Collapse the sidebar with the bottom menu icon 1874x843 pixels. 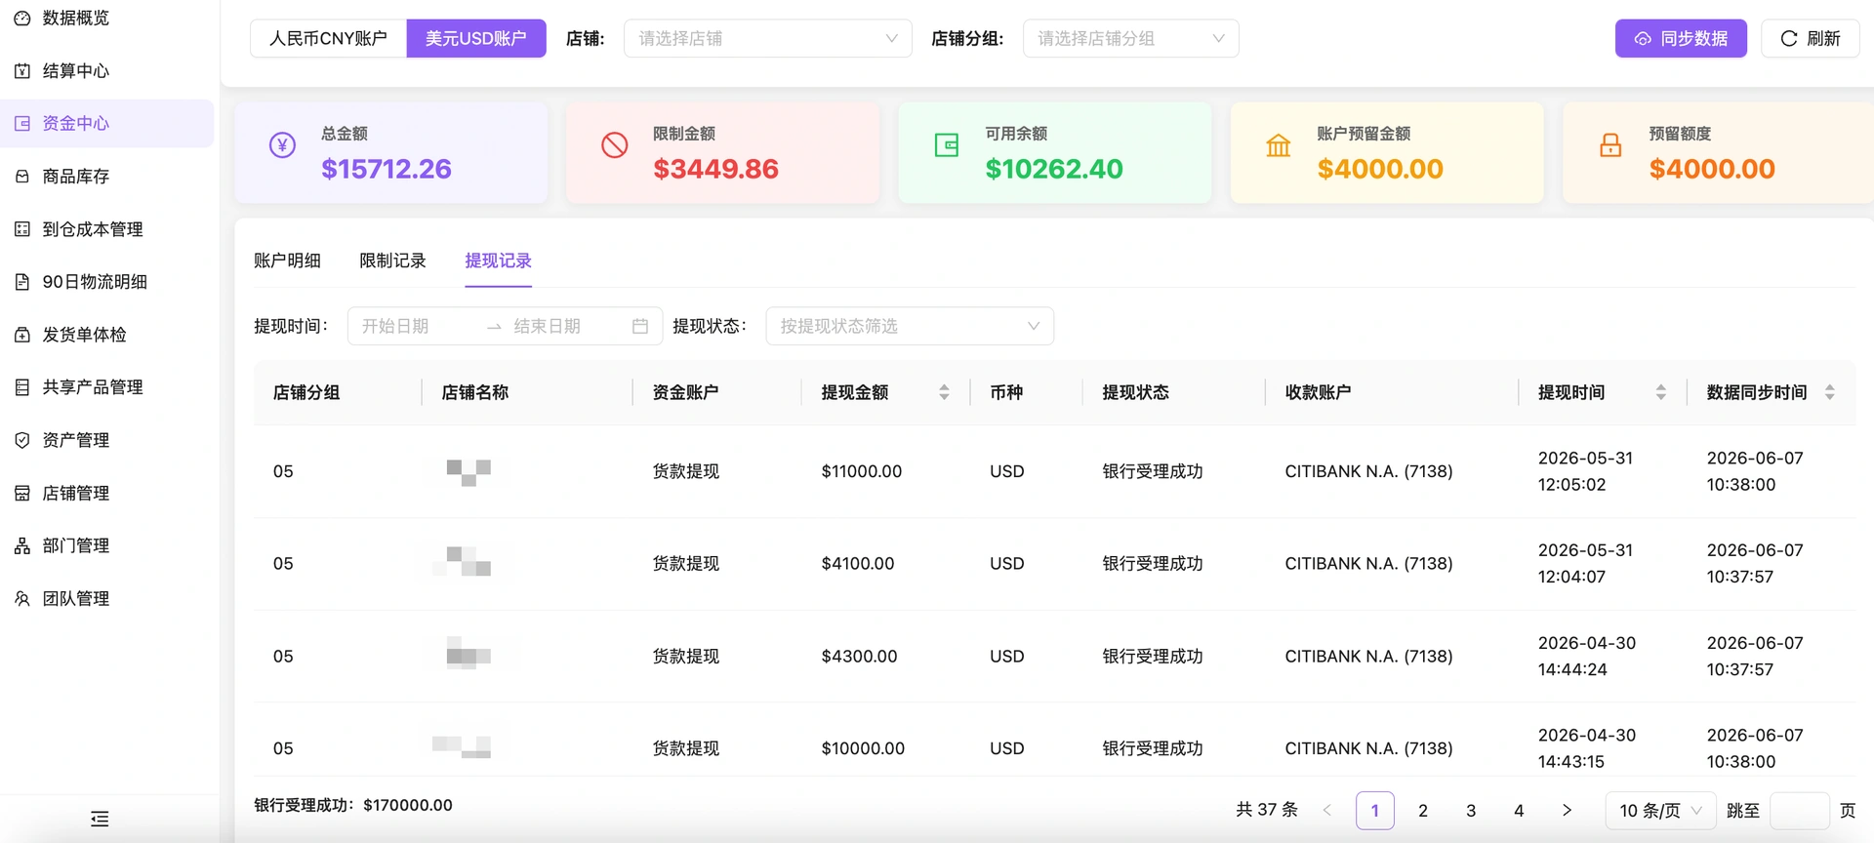pos(100,819)
